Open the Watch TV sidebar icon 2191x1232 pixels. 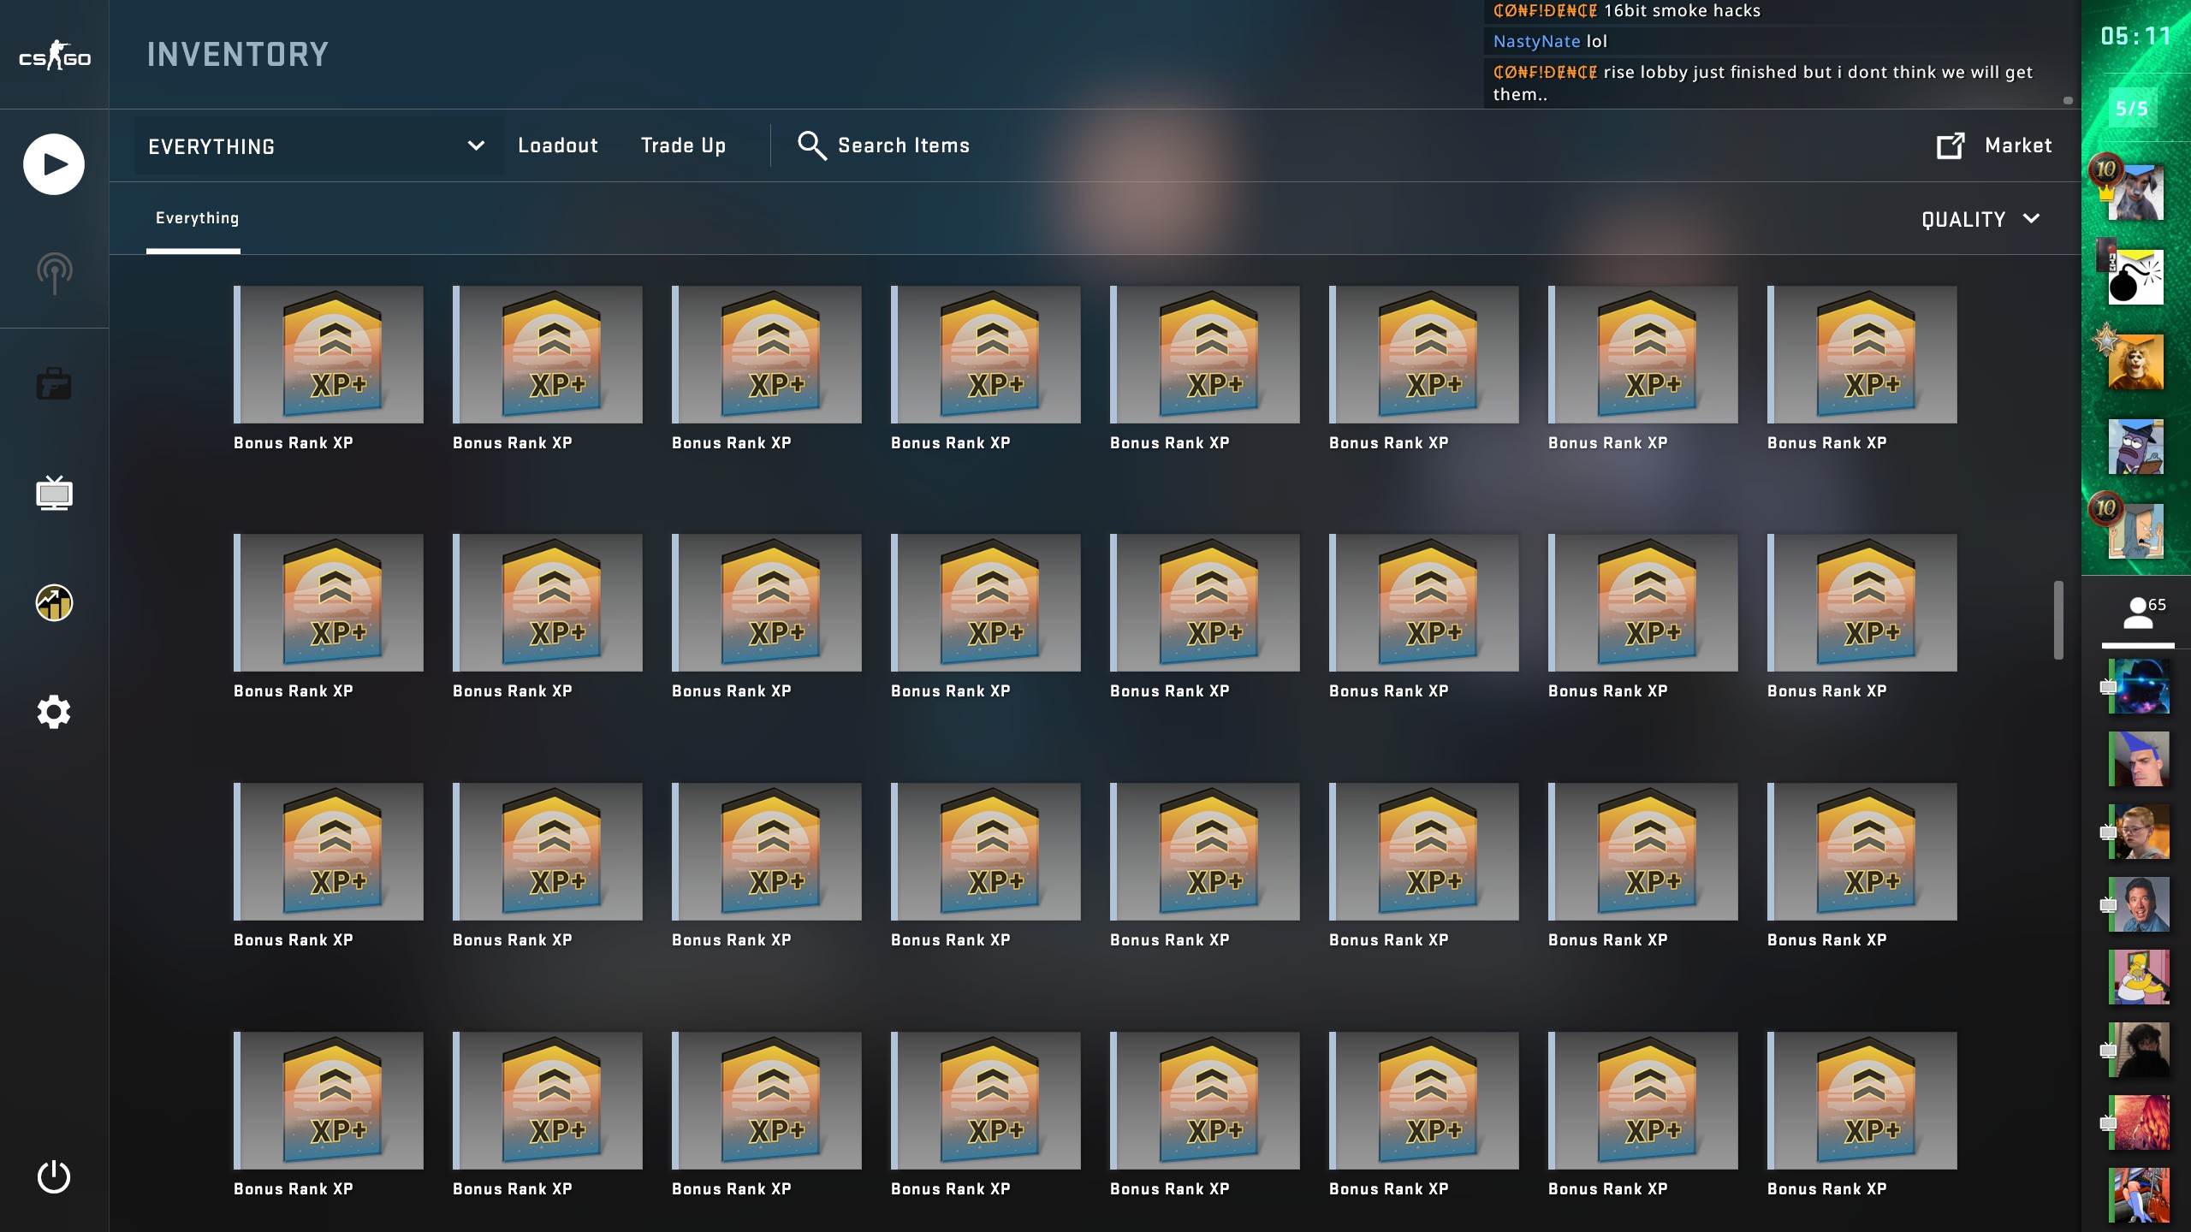click(x=54, y=494)
